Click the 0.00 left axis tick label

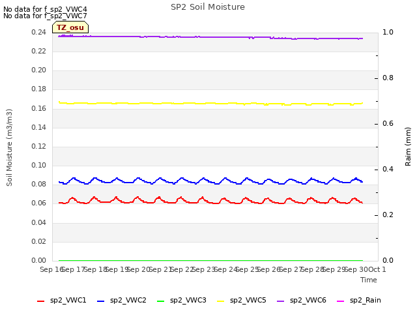click(x=39, y=260)
